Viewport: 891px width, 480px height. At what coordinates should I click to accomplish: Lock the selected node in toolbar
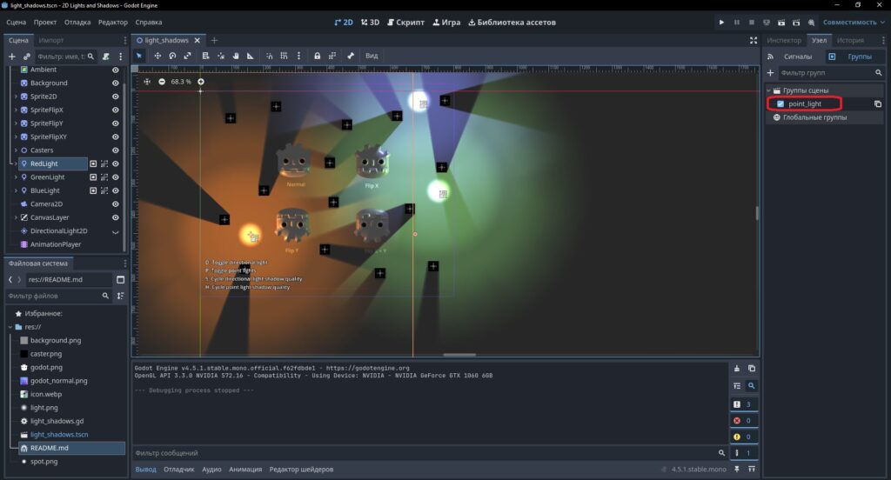(x=317, y=56)
